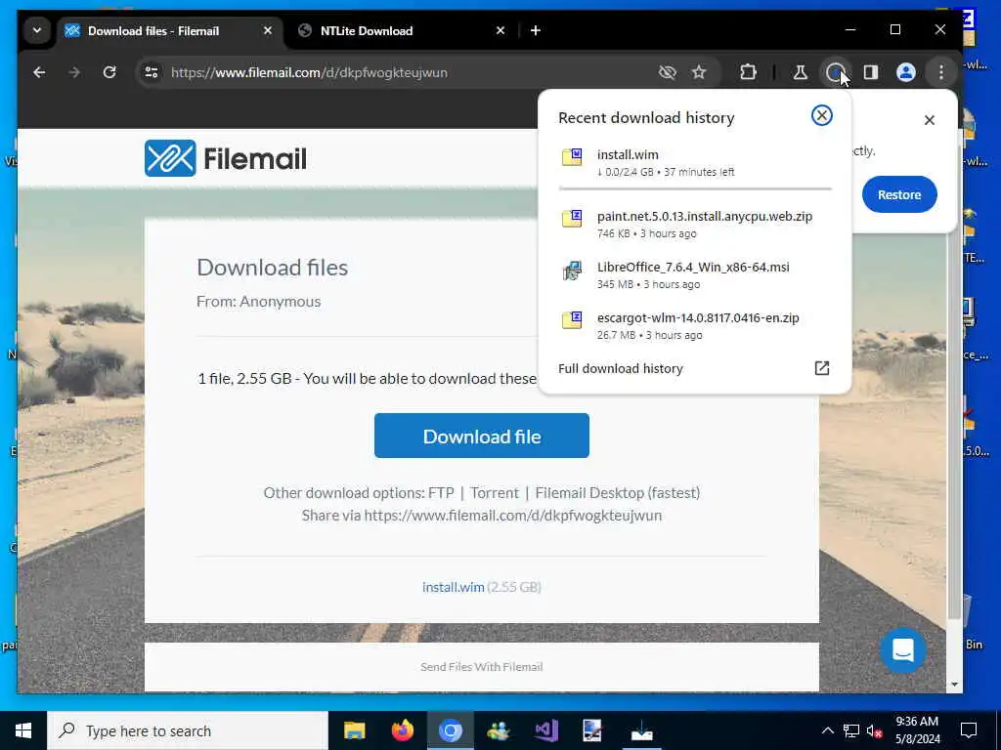
Task: Click the download tray app in taskbar
Action: coord(641,730)
